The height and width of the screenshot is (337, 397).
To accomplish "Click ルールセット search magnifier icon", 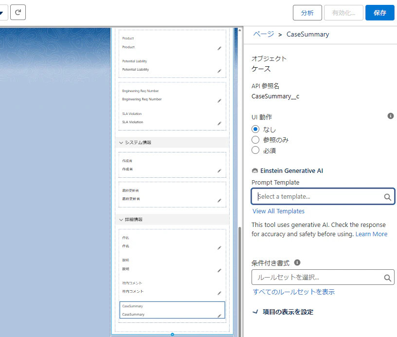I will [387, 278].
